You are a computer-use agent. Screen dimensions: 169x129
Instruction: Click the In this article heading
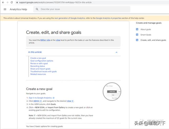click(35, 52)
